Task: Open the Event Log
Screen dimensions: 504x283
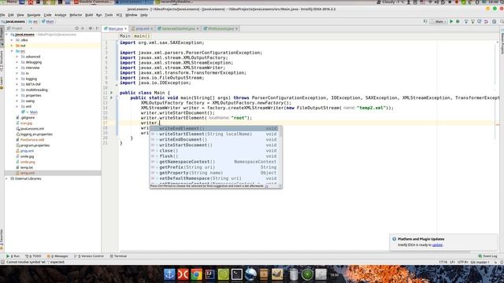Action: point(487,256)
